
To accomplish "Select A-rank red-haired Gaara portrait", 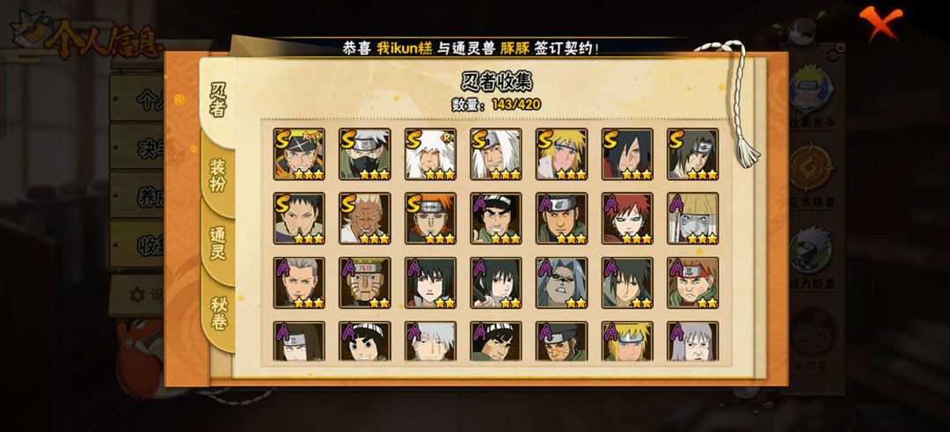I will [627, 219].
